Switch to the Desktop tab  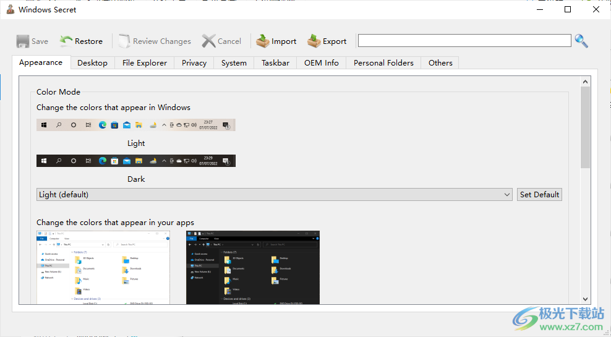92,63
